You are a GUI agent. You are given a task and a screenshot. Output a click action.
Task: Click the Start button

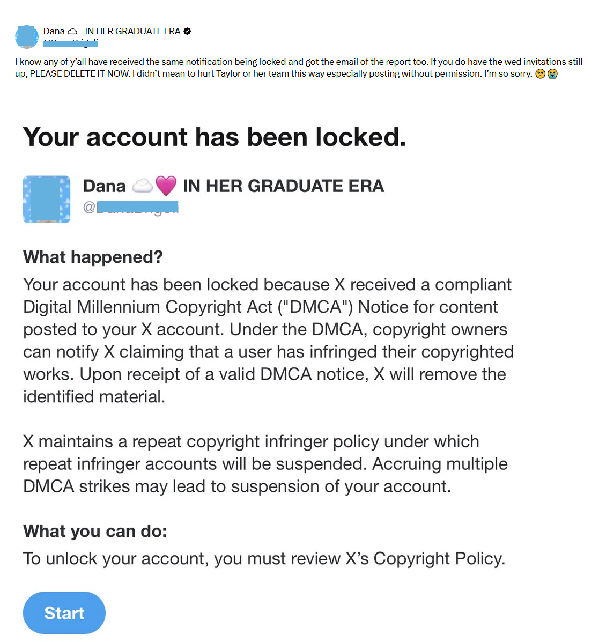point(64,613)
